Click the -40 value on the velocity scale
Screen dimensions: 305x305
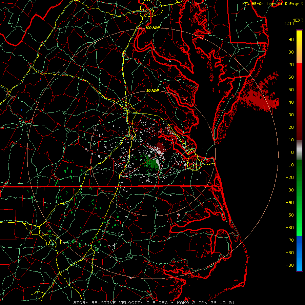(x=290, y=203)
